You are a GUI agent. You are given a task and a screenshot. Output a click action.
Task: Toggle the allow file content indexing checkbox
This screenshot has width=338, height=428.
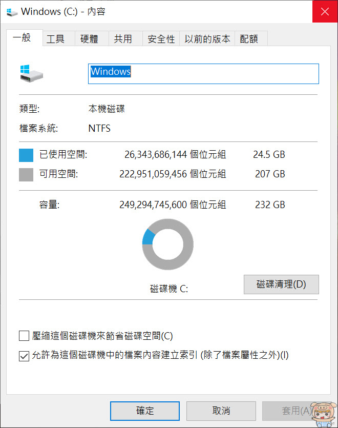pos(24,356)
